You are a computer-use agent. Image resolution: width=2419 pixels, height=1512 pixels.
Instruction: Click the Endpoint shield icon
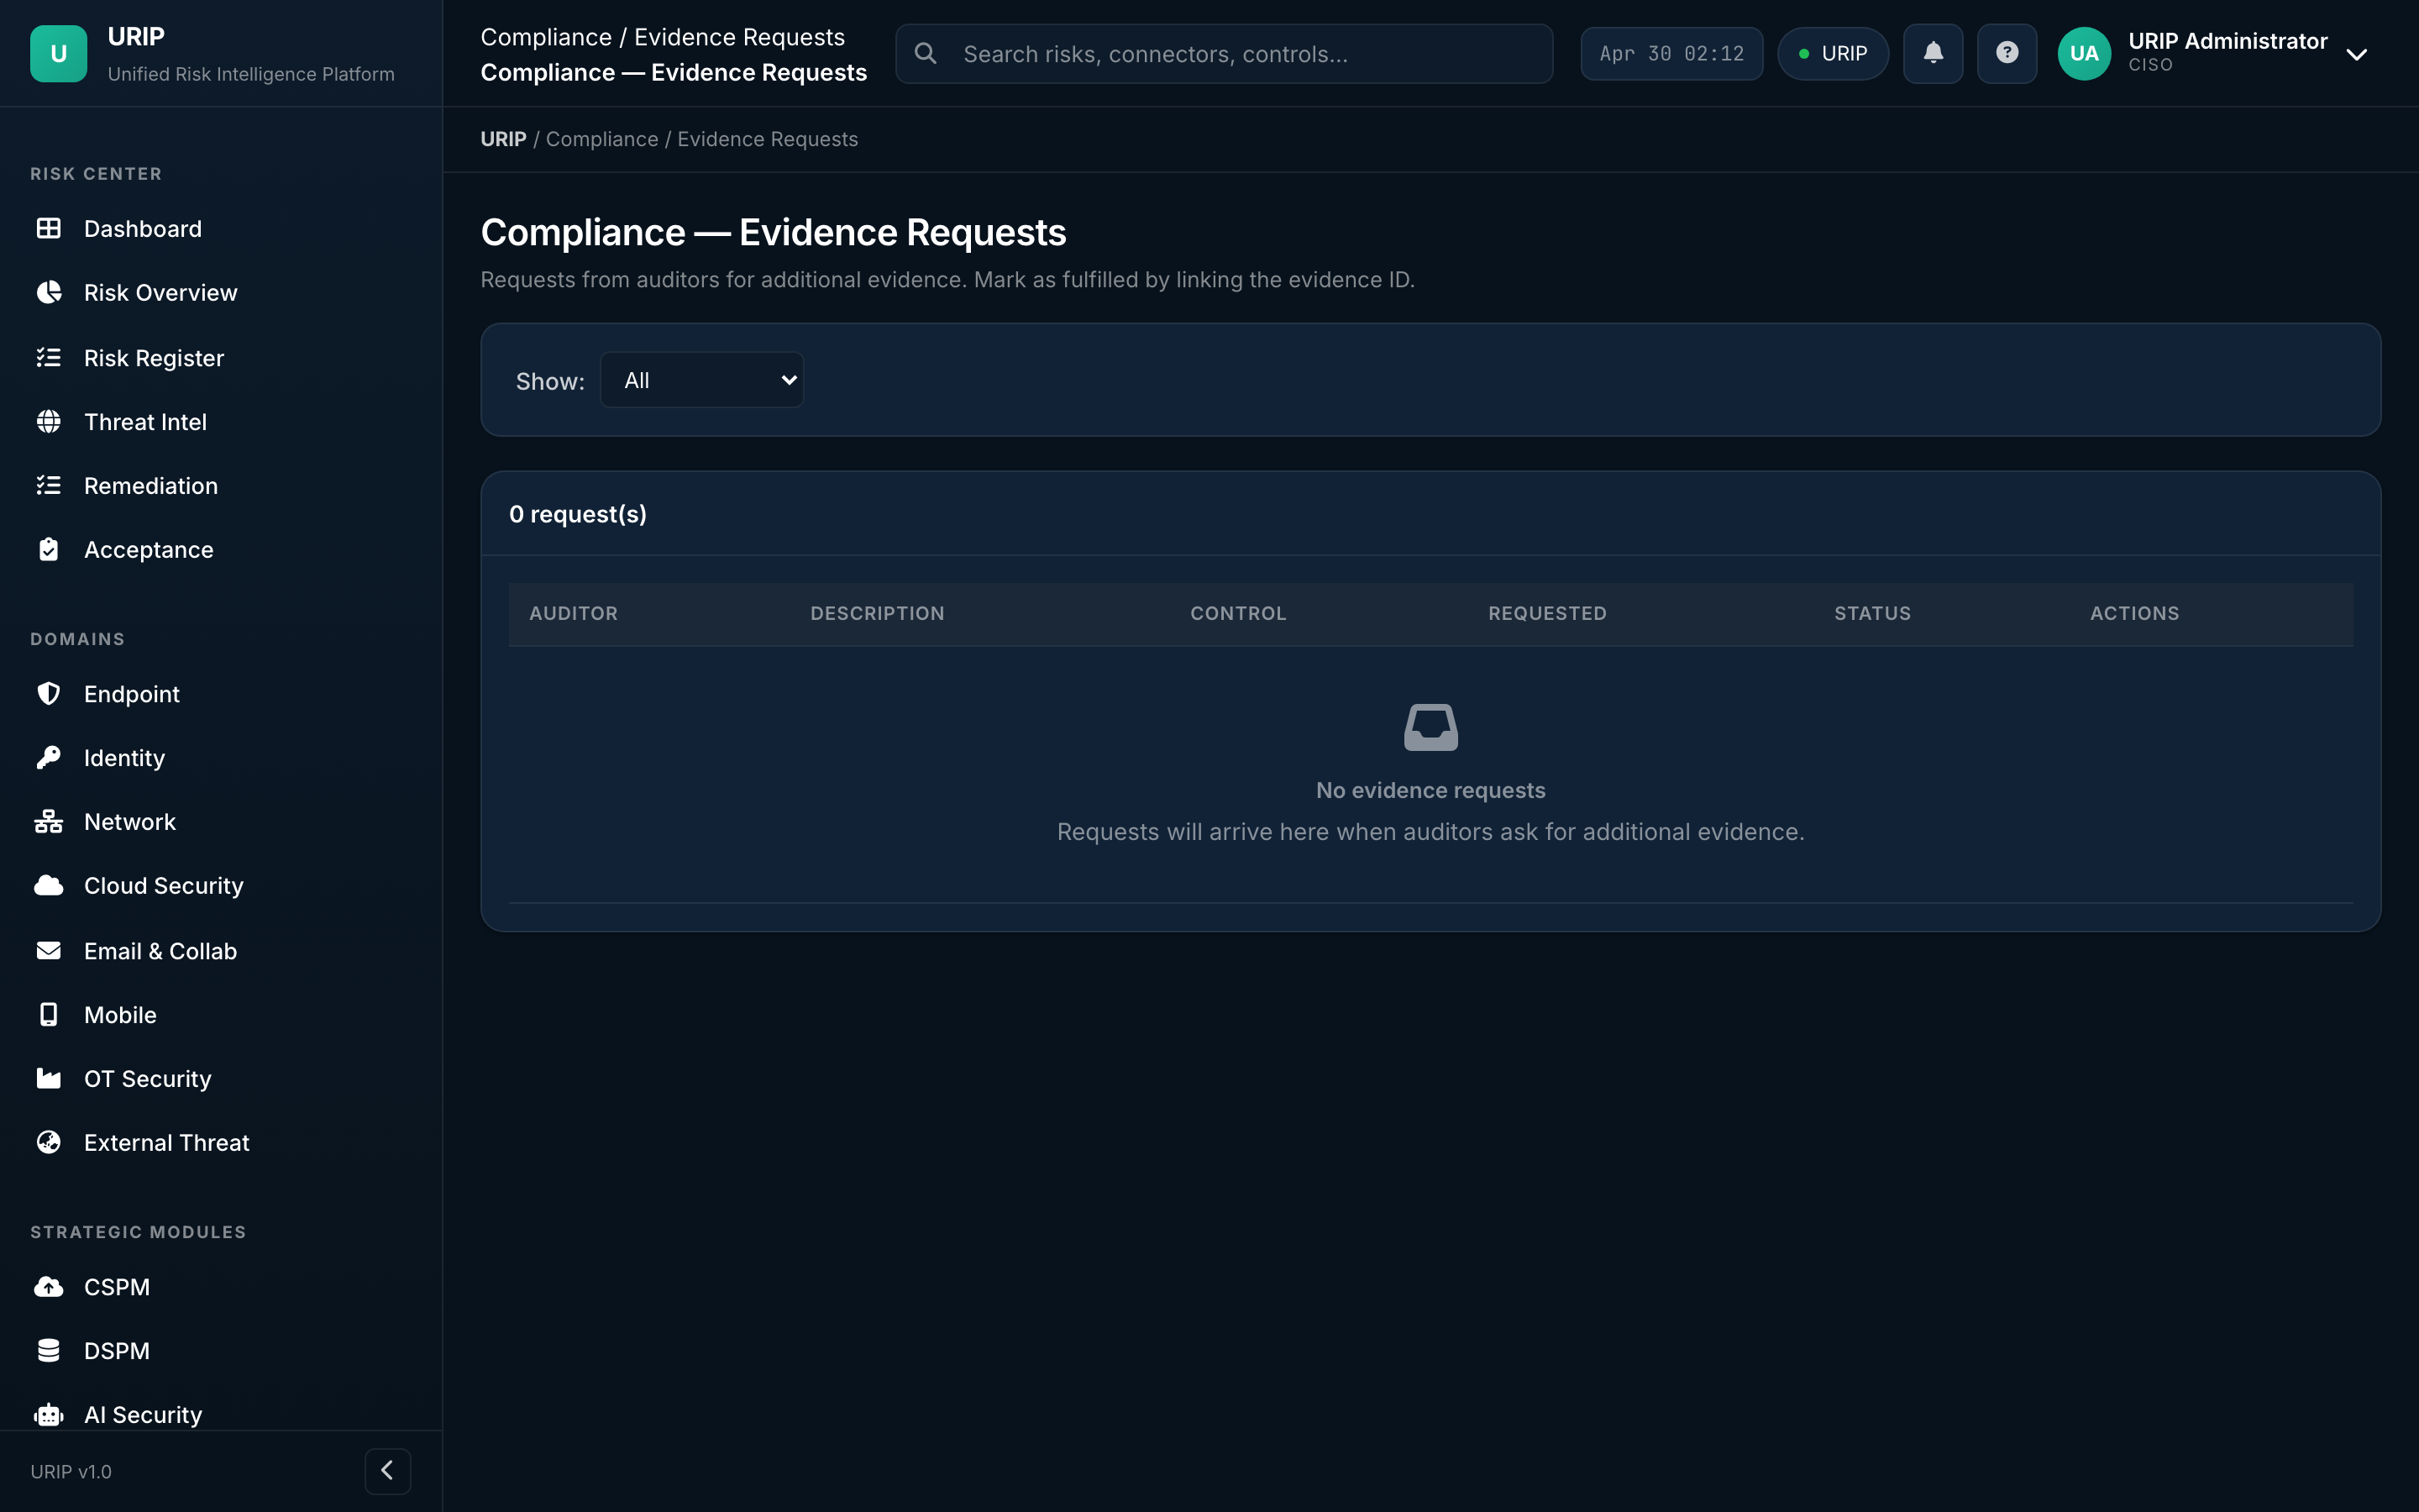point(48,694)
